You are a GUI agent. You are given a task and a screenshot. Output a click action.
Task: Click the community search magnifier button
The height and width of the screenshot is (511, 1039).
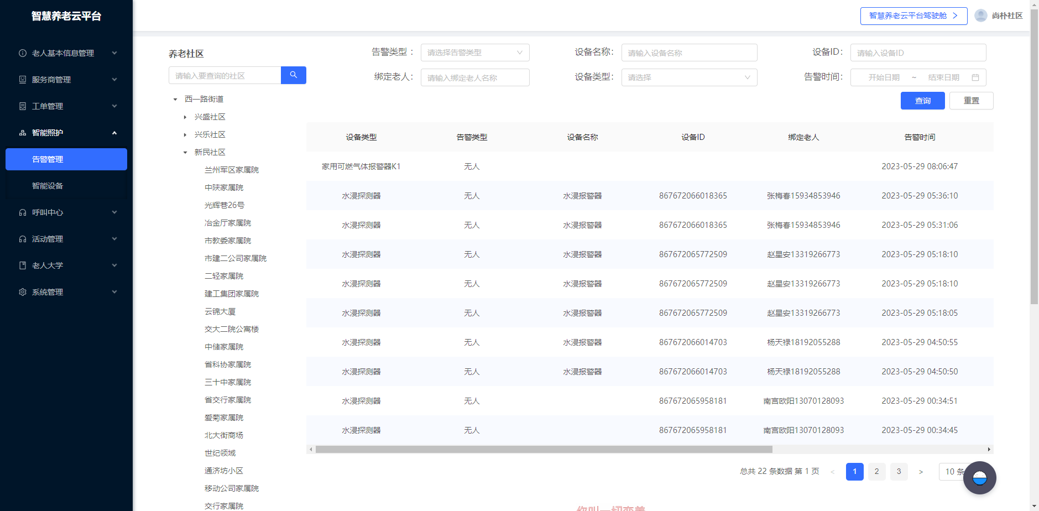(294, 75)
